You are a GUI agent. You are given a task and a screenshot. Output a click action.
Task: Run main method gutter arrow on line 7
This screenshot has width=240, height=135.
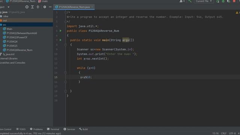tap(61, 40)
